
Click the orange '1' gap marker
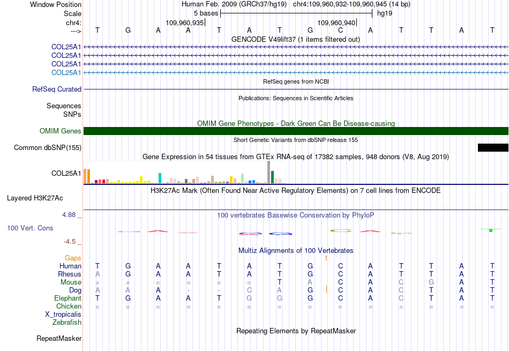326,258
